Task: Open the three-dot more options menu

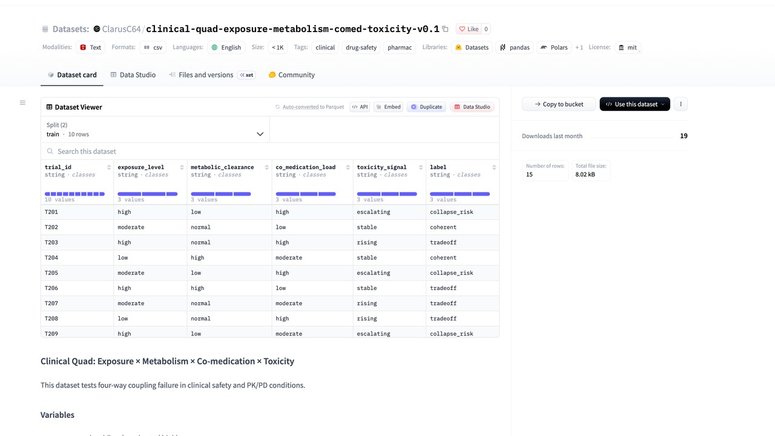Action: pyautogui.click(x=681, y=104)
